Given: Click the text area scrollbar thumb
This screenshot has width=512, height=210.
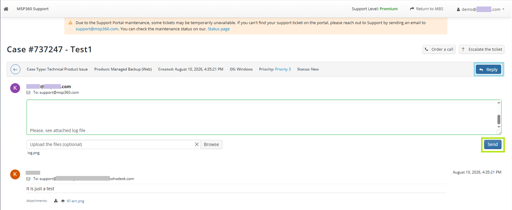Looking at the screenshot, I should [x=499, y=119].
